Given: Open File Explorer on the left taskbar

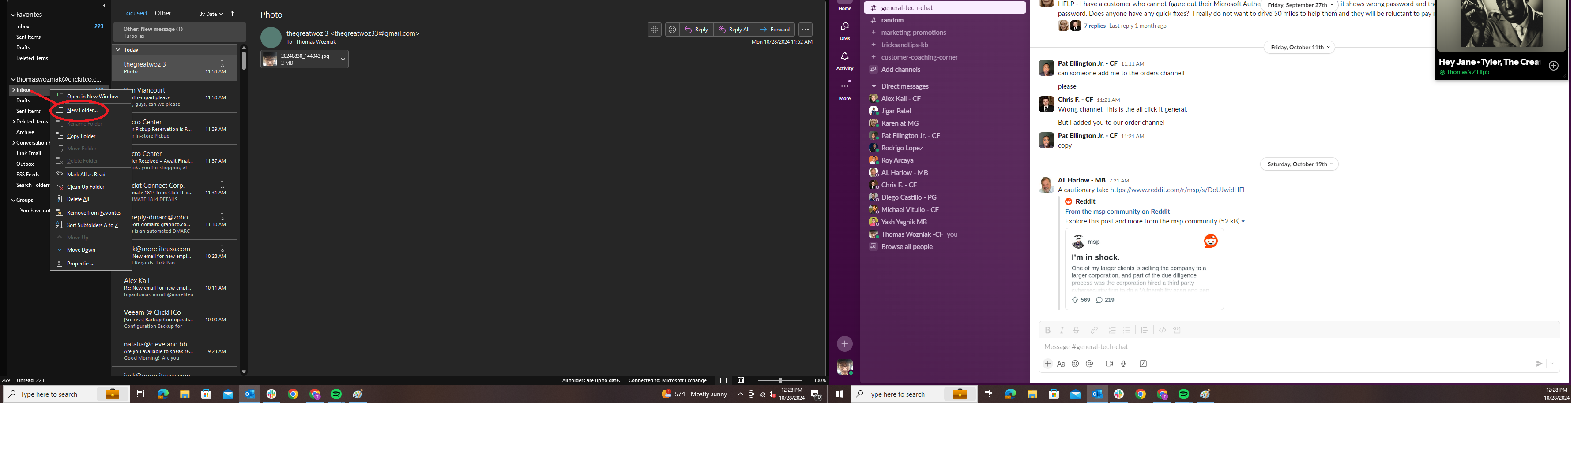Looking at the screenshot, I should pos(185,395).
